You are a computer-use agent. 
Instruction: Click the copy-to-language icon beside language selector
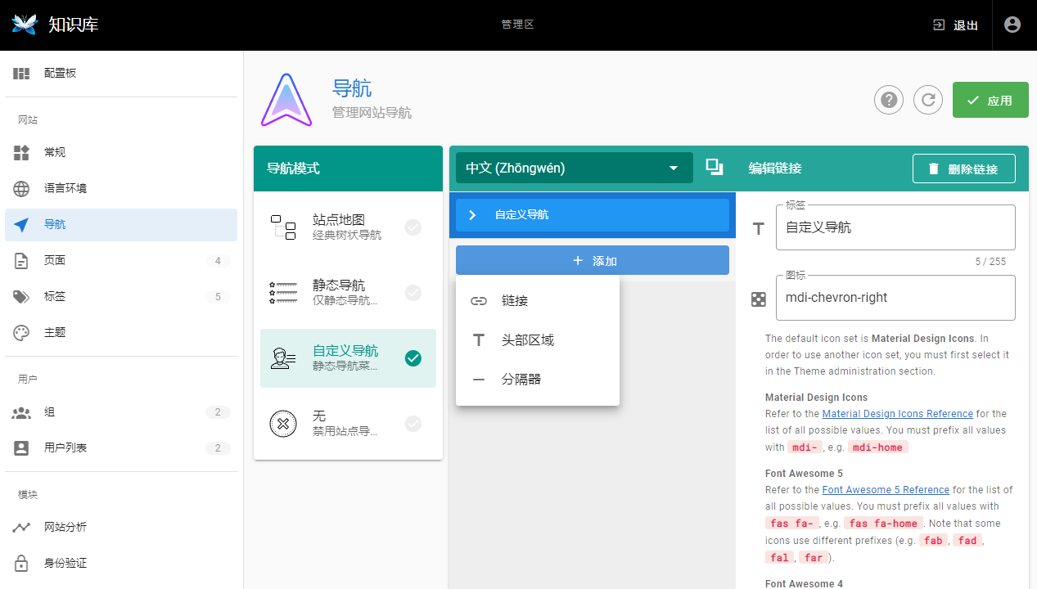point(715,168)
